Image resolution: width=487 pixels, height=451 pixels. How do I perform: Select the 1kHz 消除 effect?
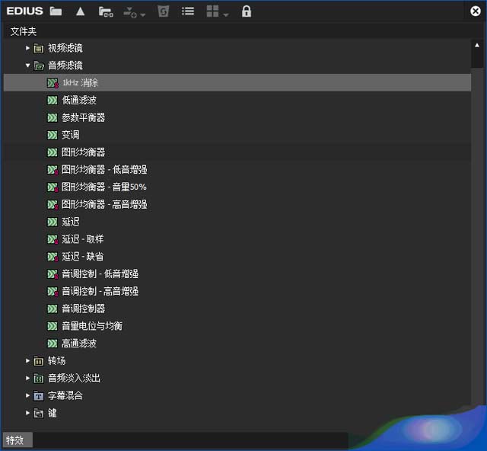point(237,83)
